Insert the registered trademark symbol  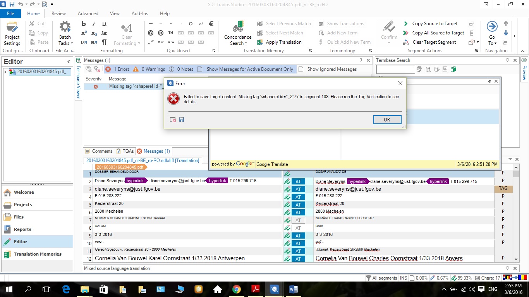click(x=161, y=33)
